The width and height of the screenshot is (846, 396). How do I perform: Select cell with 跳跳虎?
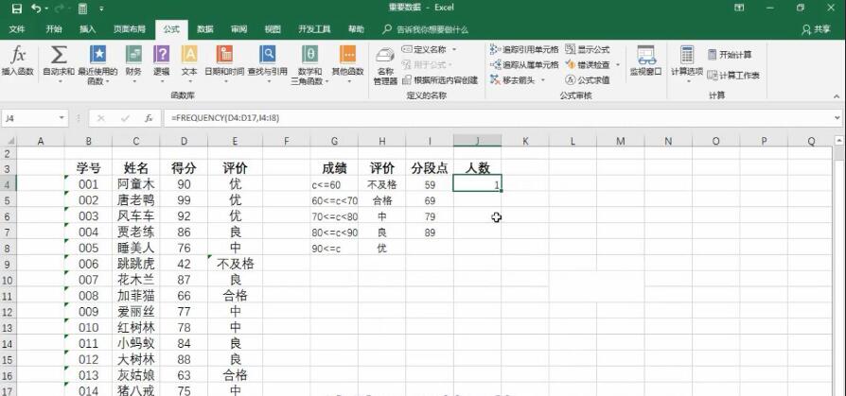coord(136,264)
